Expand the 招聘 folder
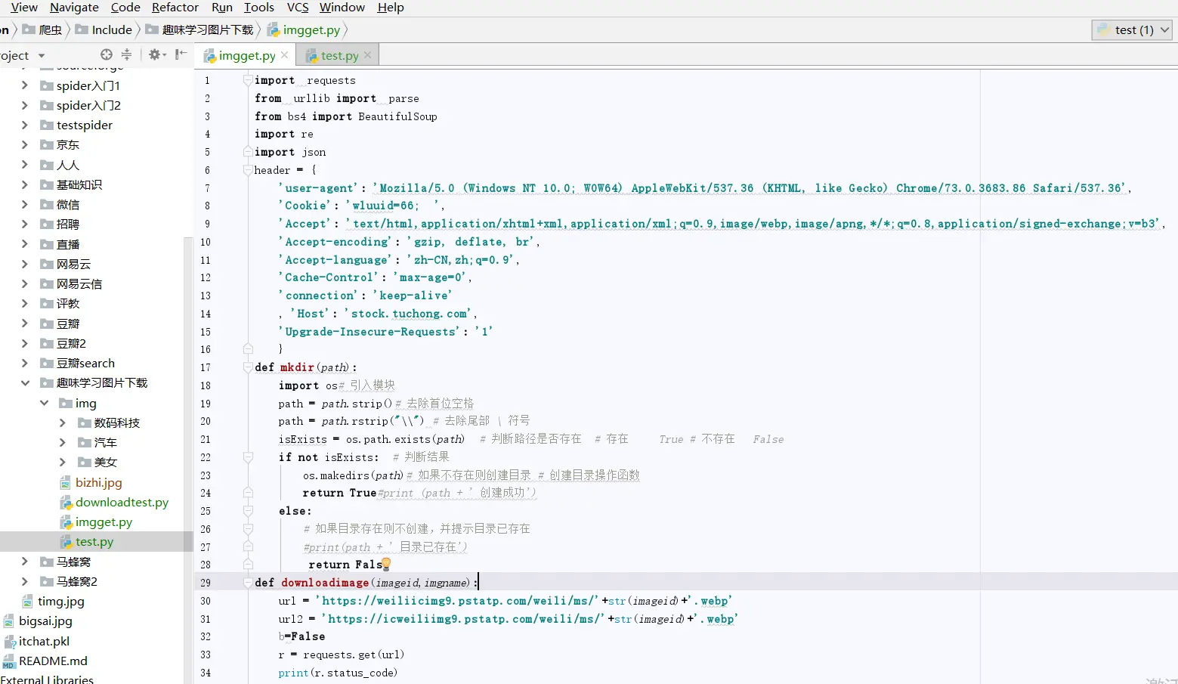The image size is (1178, 684). pos(25,224)
